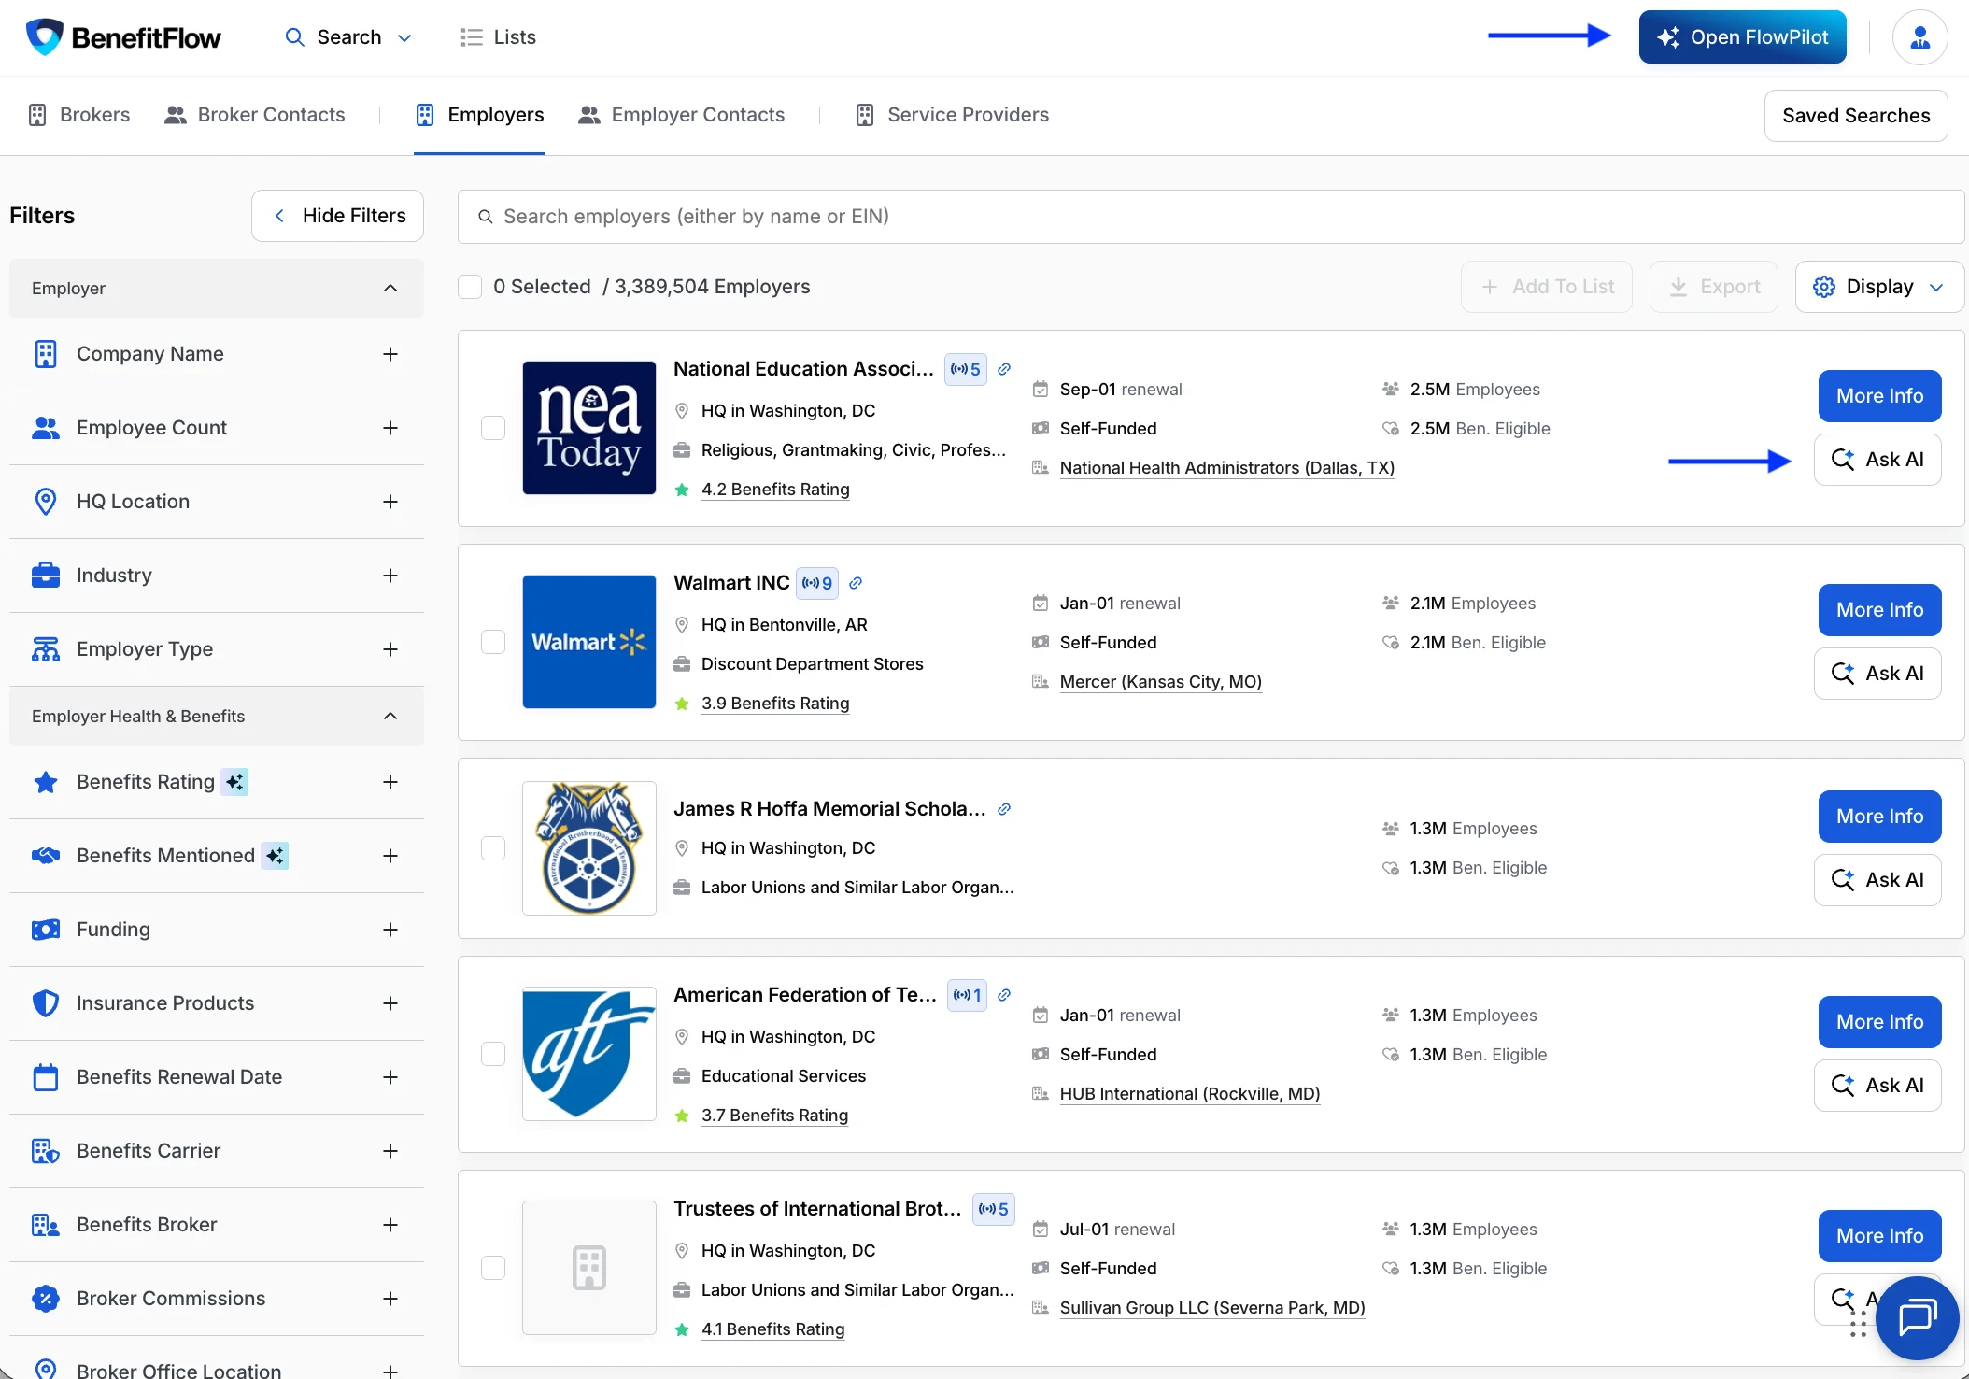Click the Hide Filters button
The height and width of the screenshot is (1379, 1969).
point(337,216)
